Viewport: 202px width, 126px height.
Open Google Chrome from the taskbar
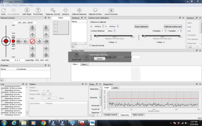coord(43,123)
